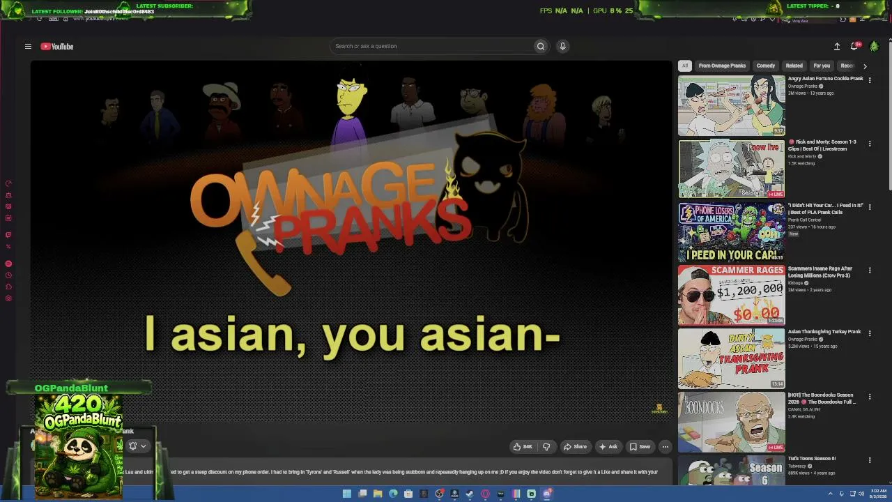Like the video with 84K likes
Image resolution: width=892 pixels, height=502 pixels.
523,447
